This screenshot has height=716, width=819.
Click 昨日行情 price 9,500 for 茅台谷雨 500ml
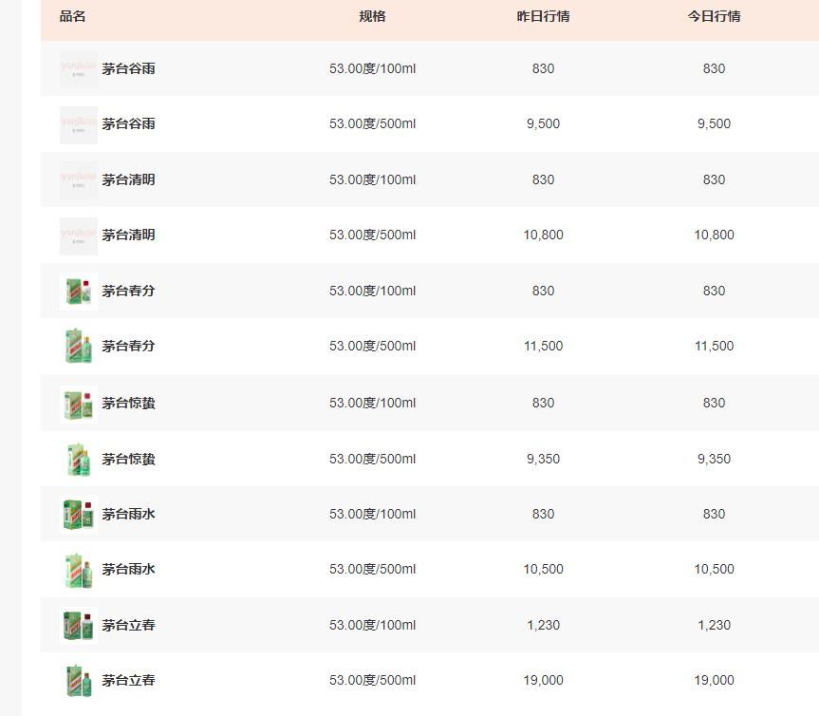[543, 123]
